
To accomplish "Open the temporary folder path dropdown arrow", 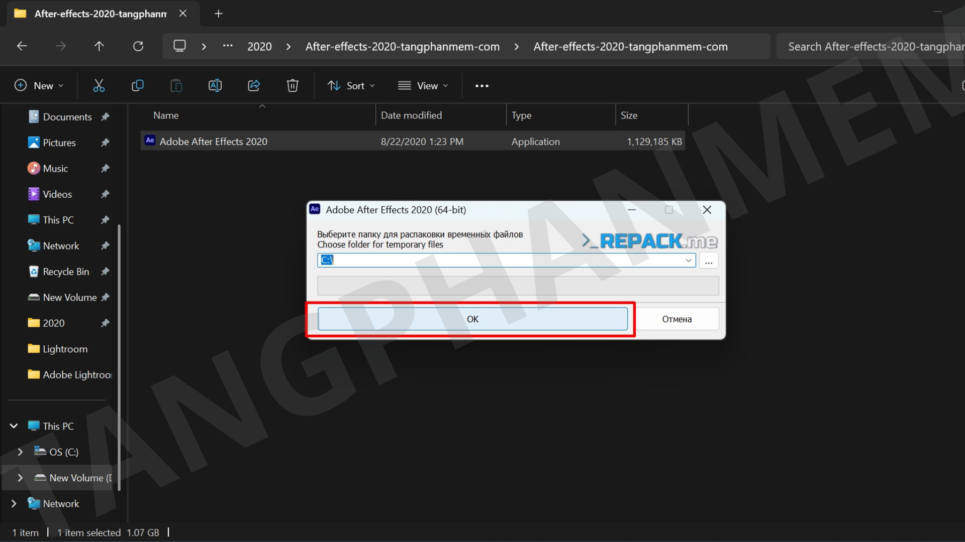I will tap(689, 260).
